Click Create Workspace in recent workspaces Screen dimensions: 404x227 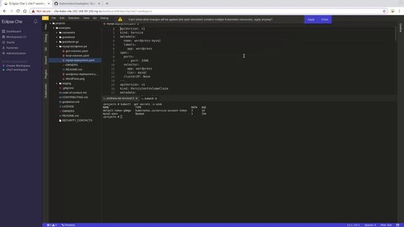tap(18, 66)
